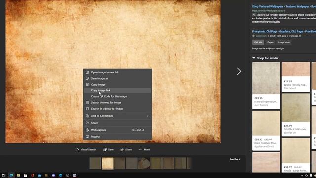Choose 'Copy image link' in context menu
Screen dimensions: 316x178
118,90
